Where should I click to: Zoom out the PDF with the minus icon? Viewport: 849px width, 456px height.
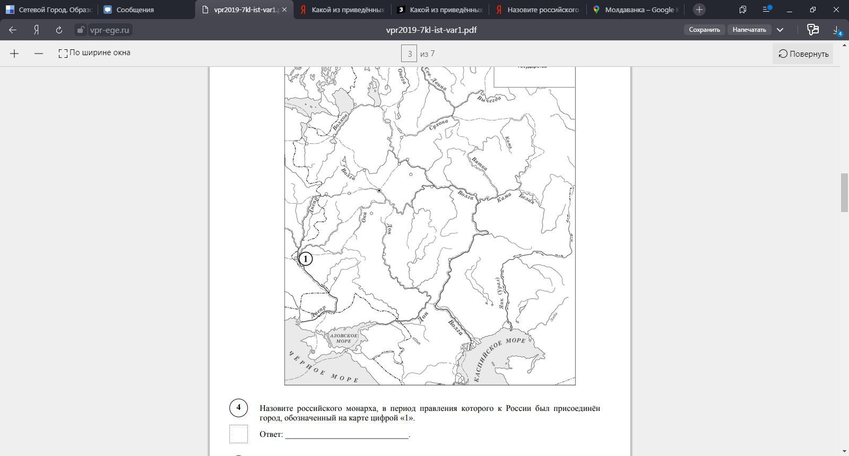pos(38,54)
